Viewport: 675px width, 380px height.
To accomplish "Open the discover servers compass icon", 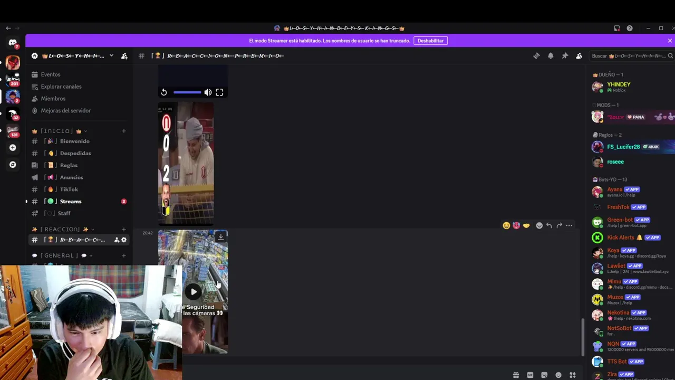I will click(x=13, y=165).
